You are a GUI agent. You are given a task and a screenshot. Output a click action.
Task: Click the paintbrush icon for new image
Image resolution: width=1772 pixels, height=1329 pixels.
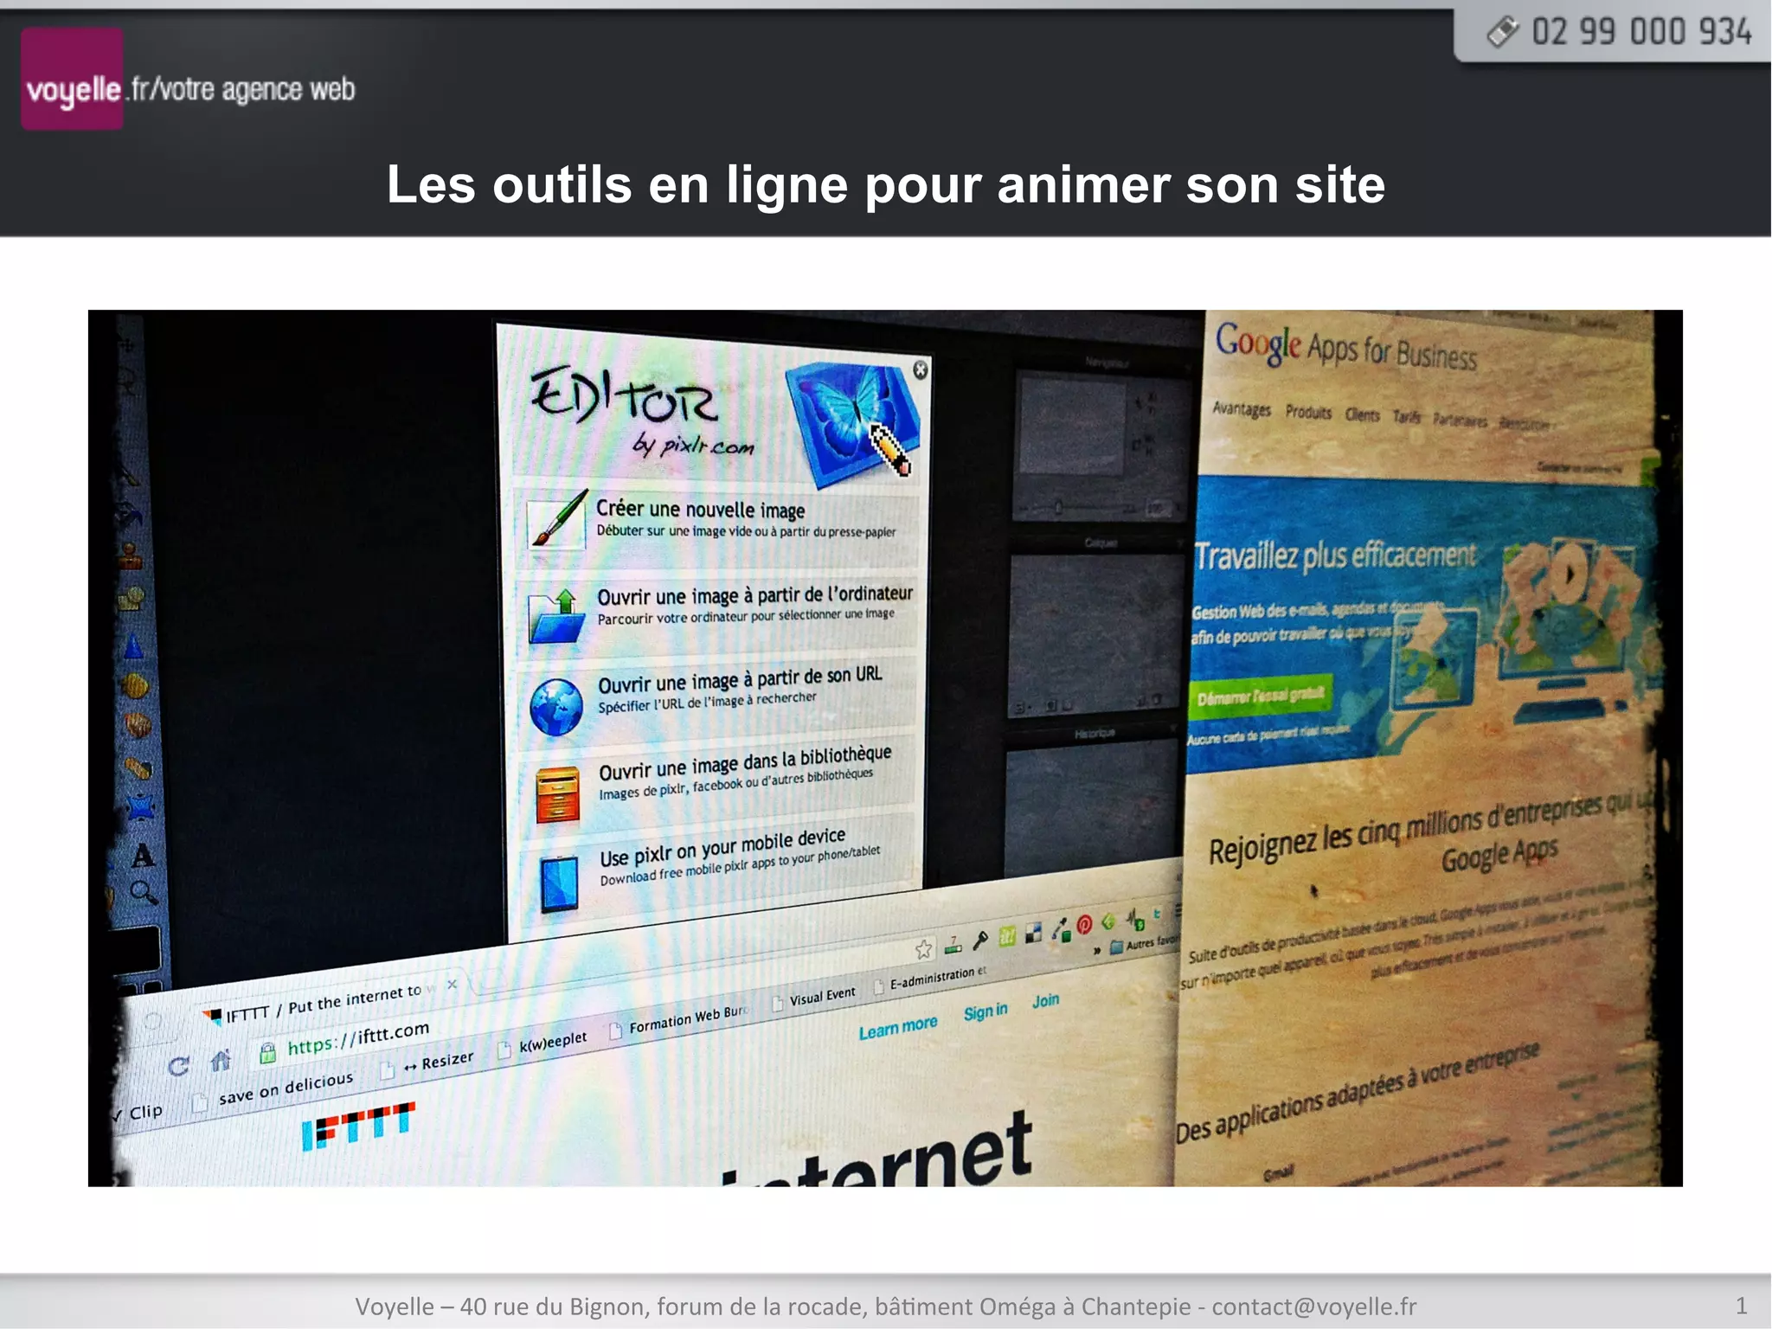[x=555, y=519]
